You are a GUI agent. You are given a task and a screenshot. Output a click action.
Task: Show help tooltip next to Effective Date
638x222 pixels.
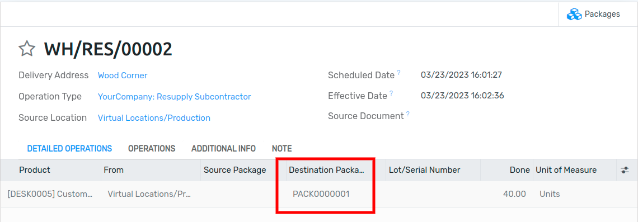pos(391,93)
